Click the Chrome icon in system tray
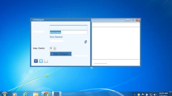The image size is (172, 96). 139,95
